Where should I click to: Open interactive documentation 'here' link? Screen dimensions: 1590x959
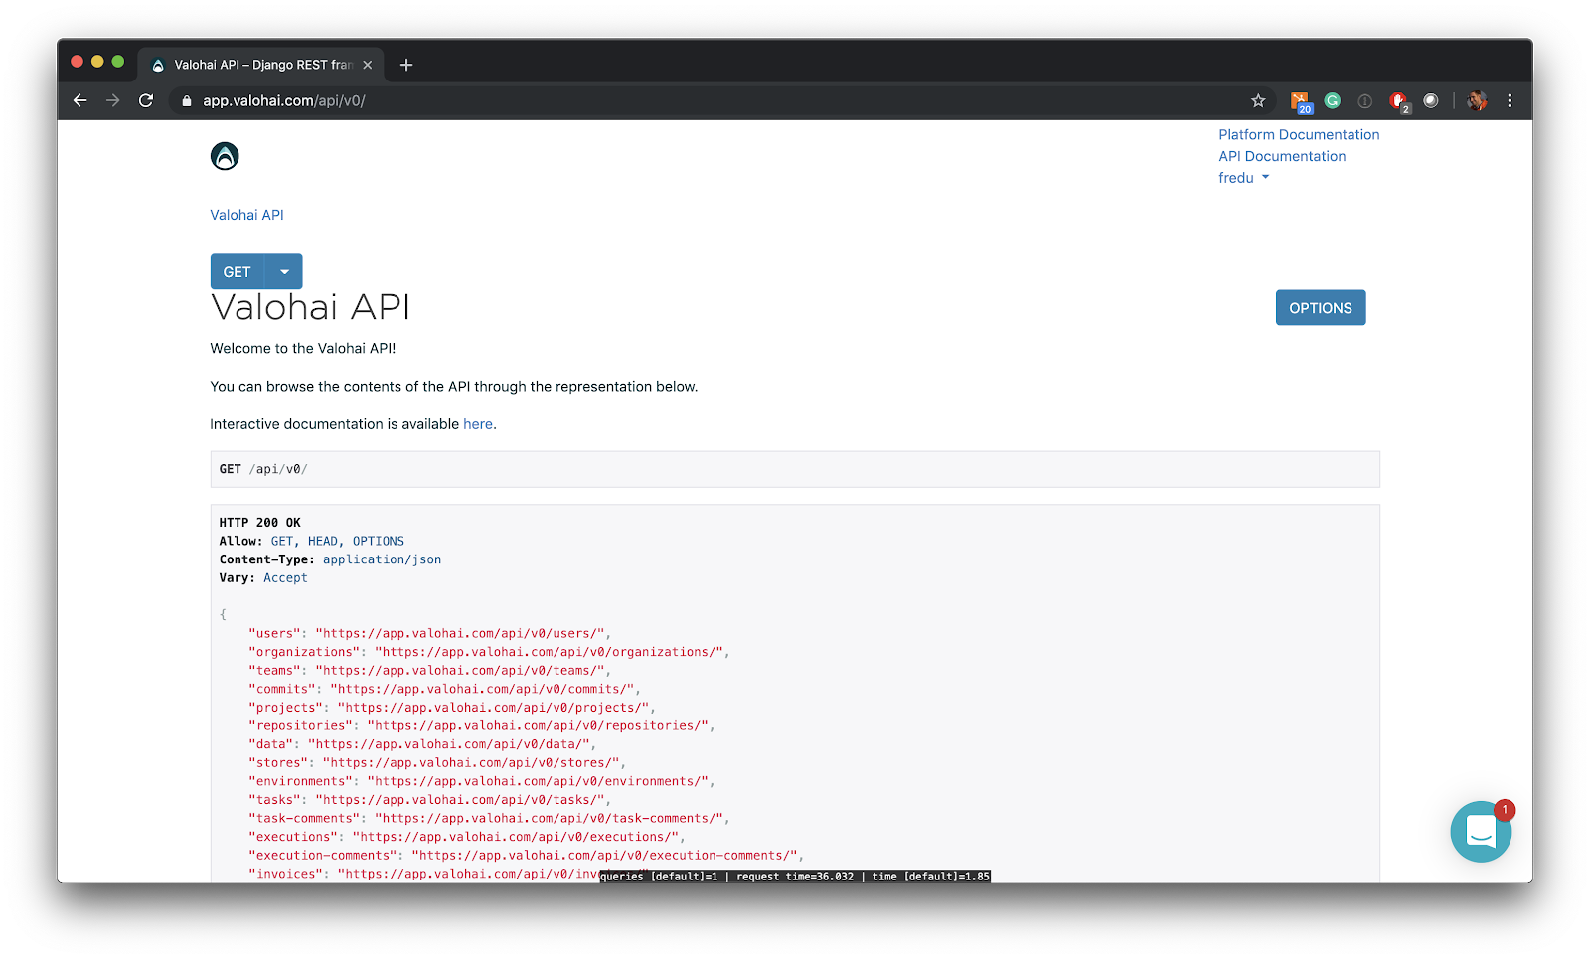click(x=478, y=424)
